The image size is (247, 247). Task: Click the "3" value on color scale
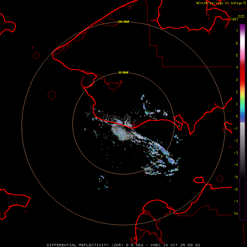point(237,80)
